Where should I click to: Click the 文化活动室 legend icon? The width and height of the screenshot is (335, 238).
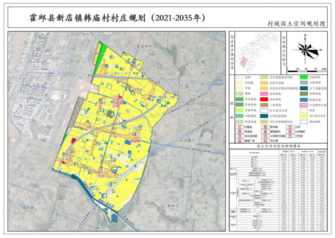point(239,136)
